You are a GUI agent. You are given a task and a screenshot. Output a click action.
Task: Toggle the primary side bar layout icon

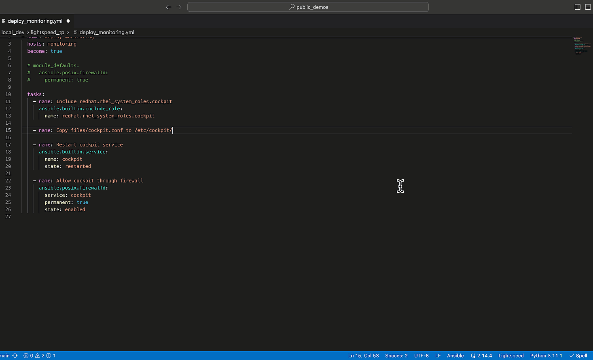pos(577,7)
